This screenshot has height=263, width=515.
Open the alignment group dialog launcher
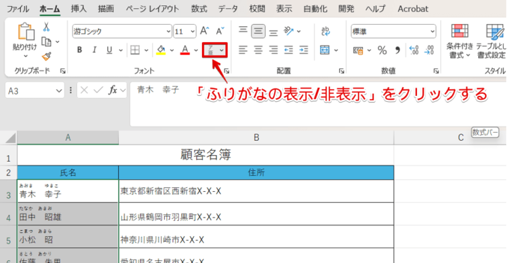click(x=341, y=71)
